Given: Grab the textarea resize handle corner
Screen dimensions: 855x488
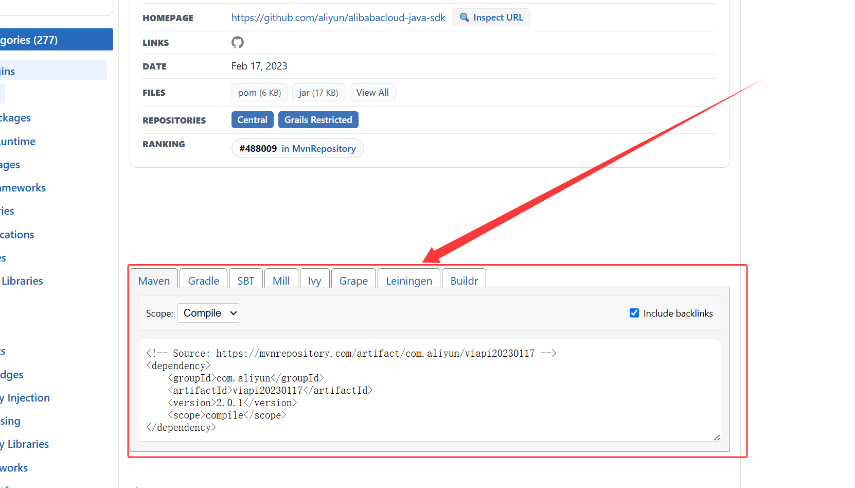Looking at the screenshot, I should [x=717, y=438].
